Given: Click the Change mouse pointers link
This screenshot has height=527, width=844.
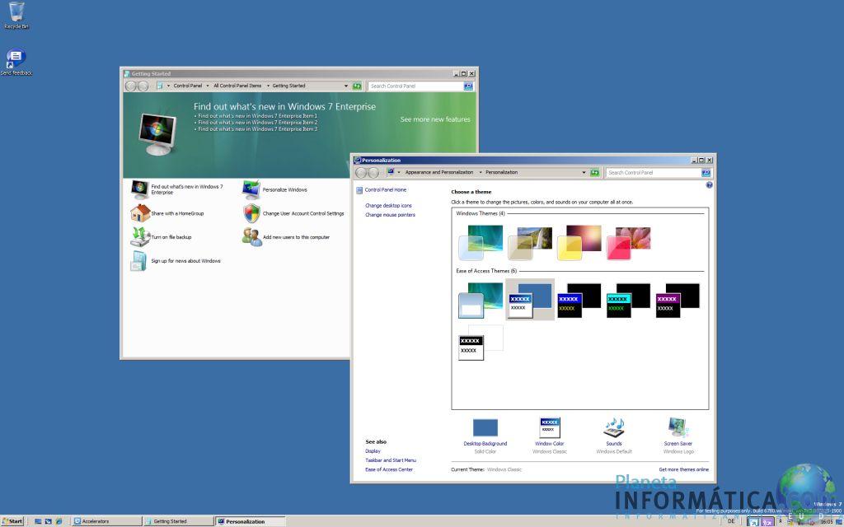Looking at the screenshot, I should click(390, 215).
